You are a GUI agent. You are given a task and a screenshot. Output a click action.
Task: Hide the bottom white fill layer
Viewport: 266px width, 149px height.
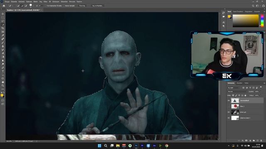pos(229,118)
